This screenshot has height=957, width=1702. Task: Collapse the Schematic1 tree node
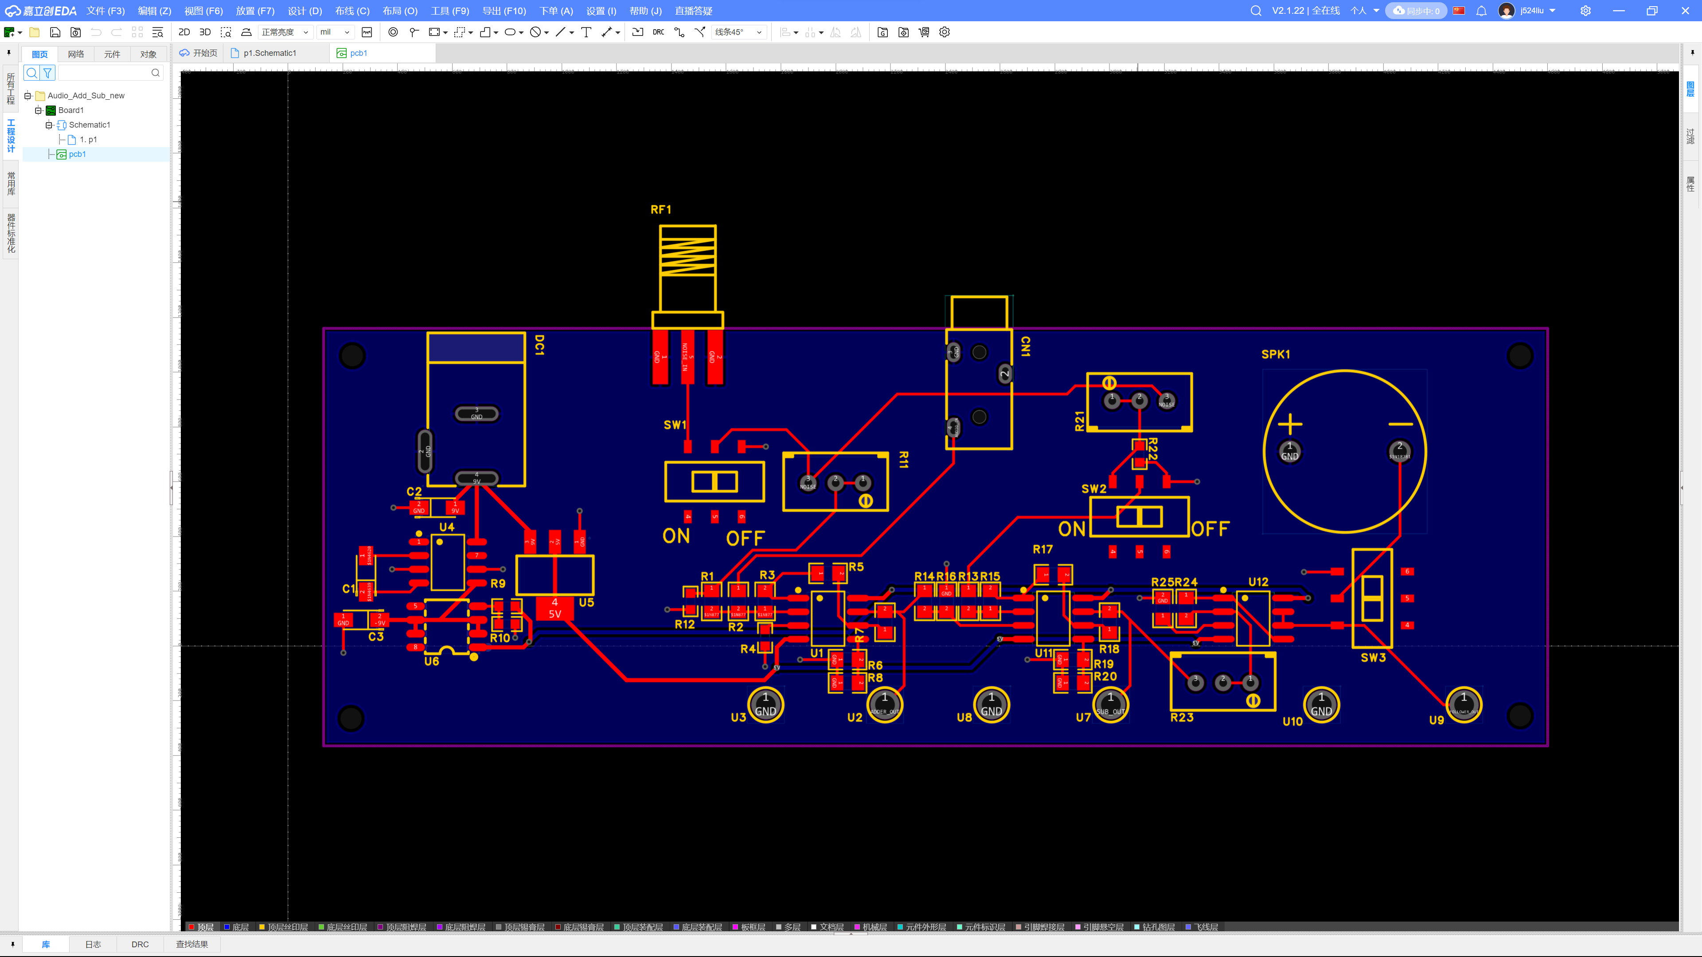[x=49, y=125]
